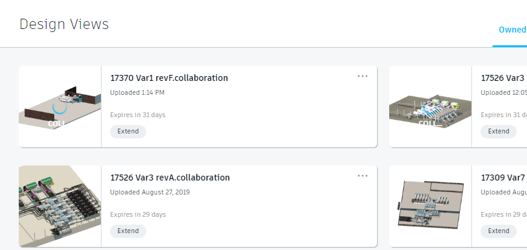Image resolution: width=527 pixels, height=250 pixels.
Task: Click Expires in 29 days on revA card
Action: click(138, 214)
